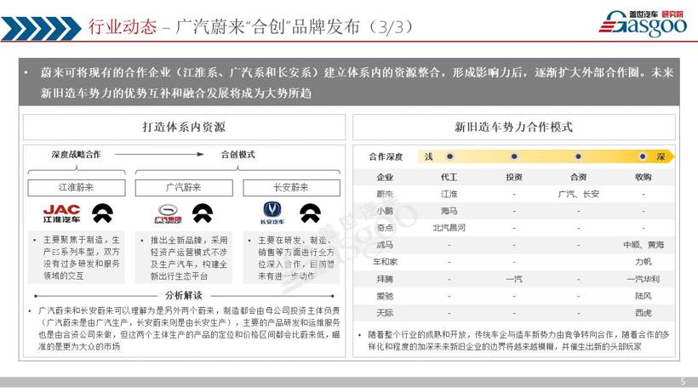This screenshot has width=698, height=392.
Task: Select the 拜腾 row name
Action: (385, 279)
